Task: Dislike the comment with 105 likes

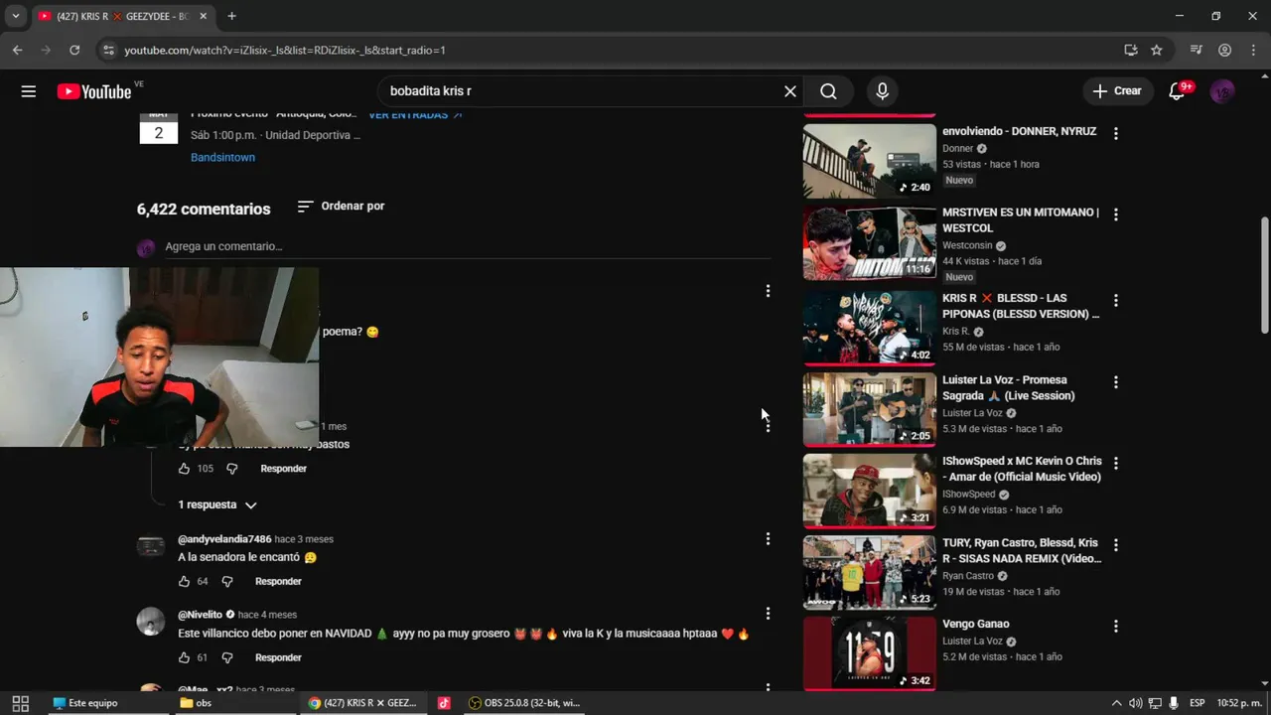Action: [x=232, y=469]
